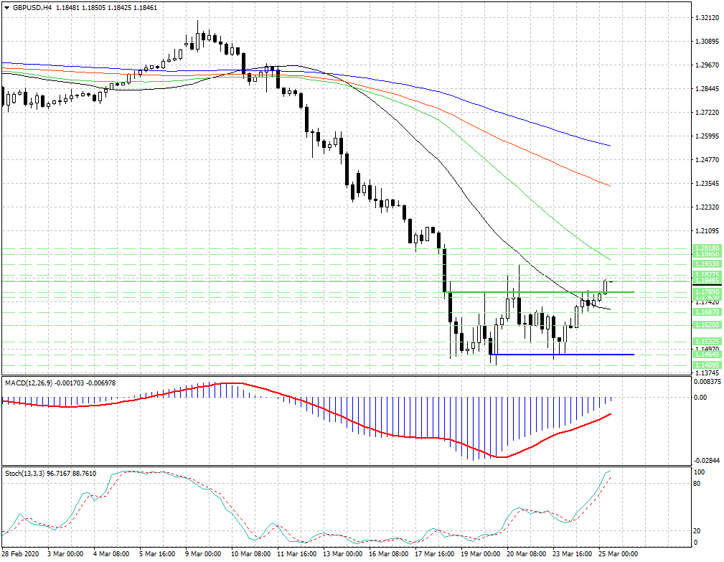This screenshot has height=562, width=724.
Task: Click the green 1.20180 level tag
Action: 707,248
